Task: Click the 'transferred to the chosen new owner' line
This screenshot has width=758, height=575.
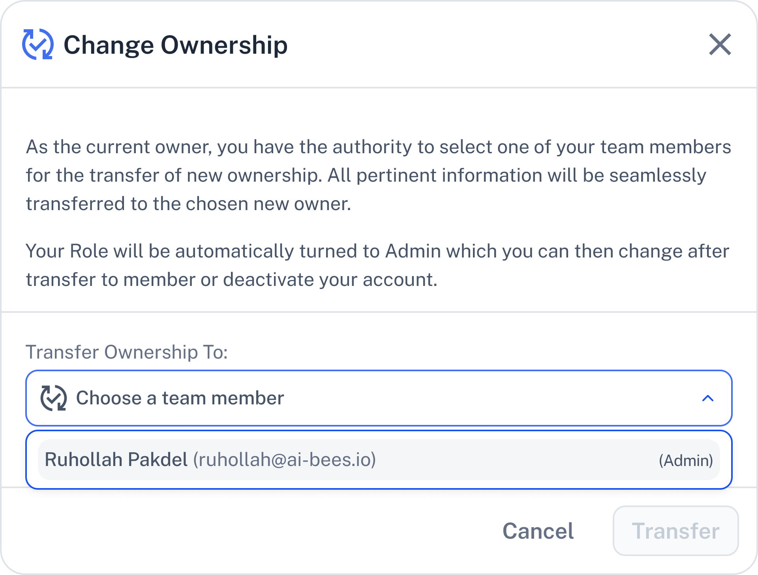Action: pyautogui.click(x=188, y=204)
